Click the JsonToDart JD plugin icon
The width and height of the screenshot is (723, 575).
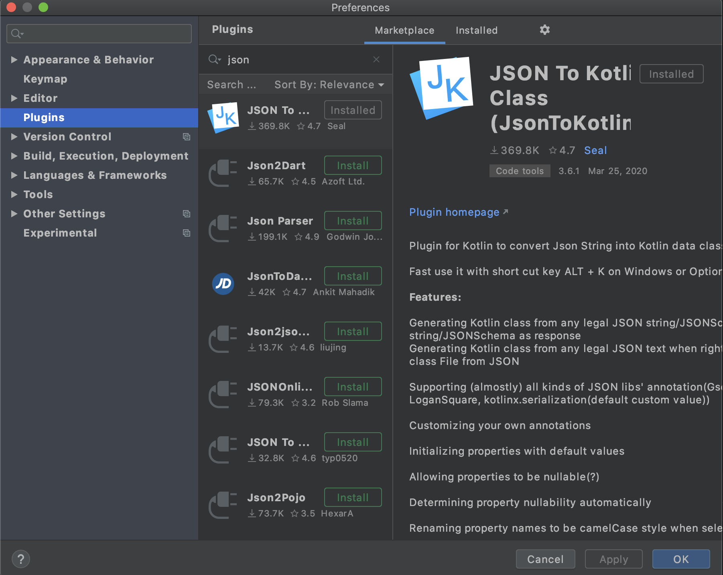(223, 283)
